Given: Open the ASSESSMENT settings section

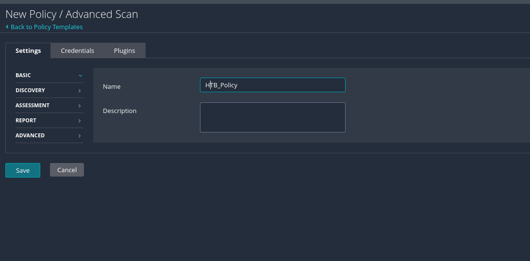Looking at the screenshot, I should (33, 105).
